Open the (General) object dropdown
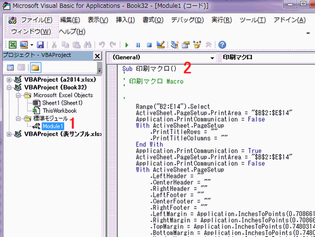This screenshot has height=237, width=315. [163, 57]
